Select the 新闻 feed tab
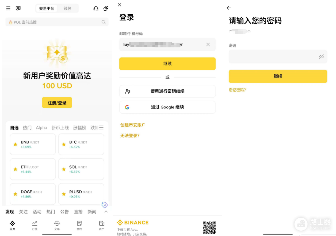Screen dimensions: 336x236 click(92, 212)
